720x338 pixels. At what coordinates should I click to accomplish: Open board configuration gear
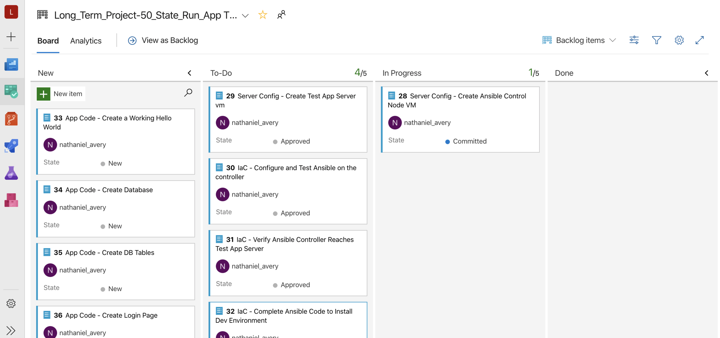[679, 40]
